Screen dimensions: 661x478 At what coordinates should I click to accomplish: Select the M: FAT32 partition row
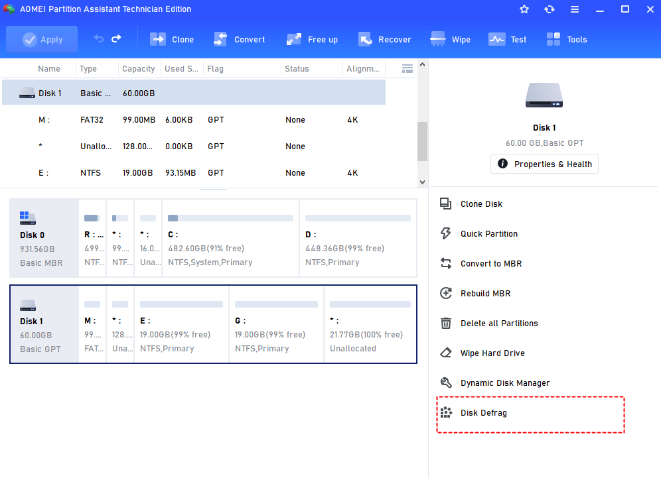pyautogui.click(x=194, y=119)
